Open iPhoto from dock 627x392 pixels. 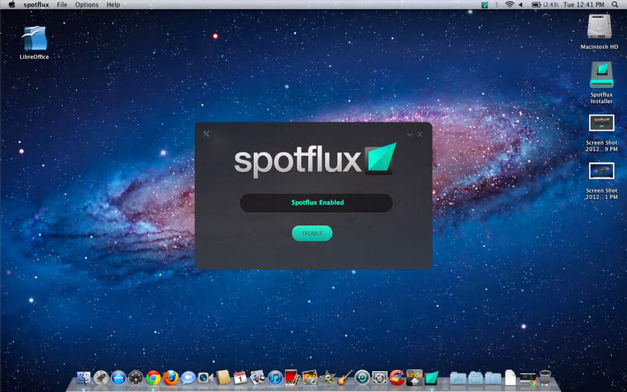(310, 377)
